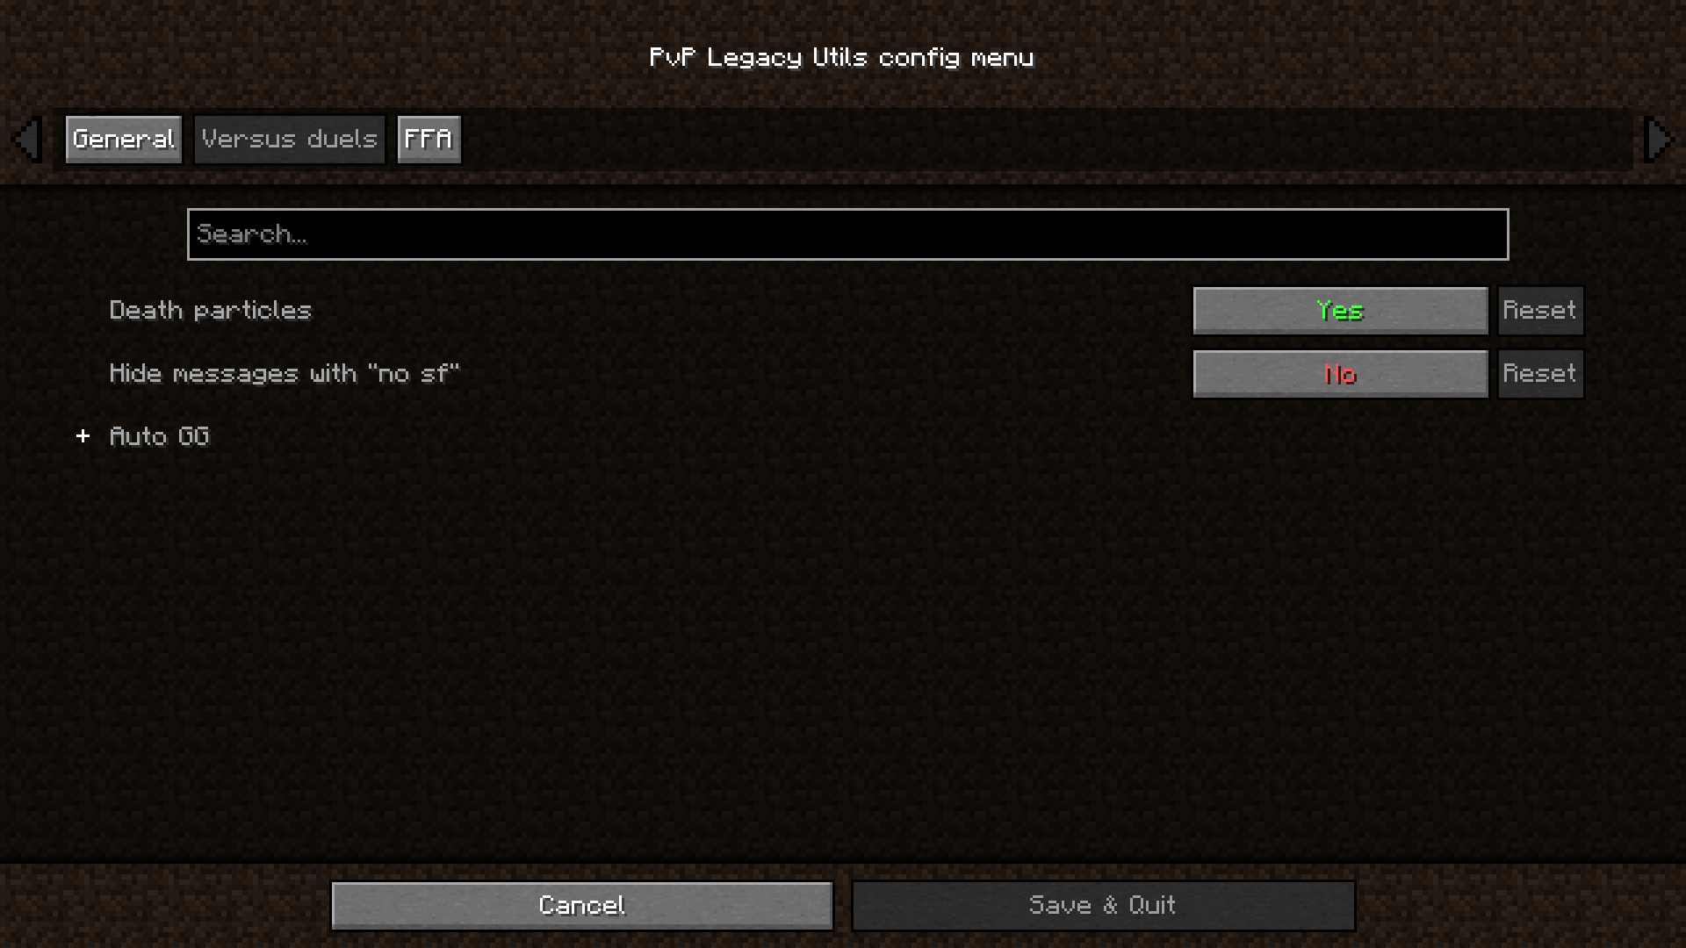Click the Versus duels tab icon/label

(288, 139)
